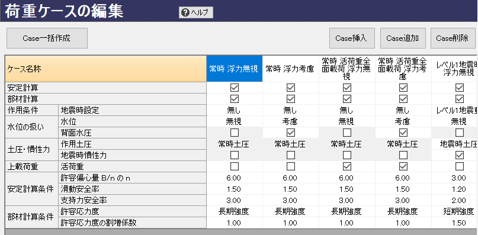The height and width of the screenshot is (235, 478).
Task: Toggle 部材計算 for 常時 浮力考慮 case
Action: (291, 99)
